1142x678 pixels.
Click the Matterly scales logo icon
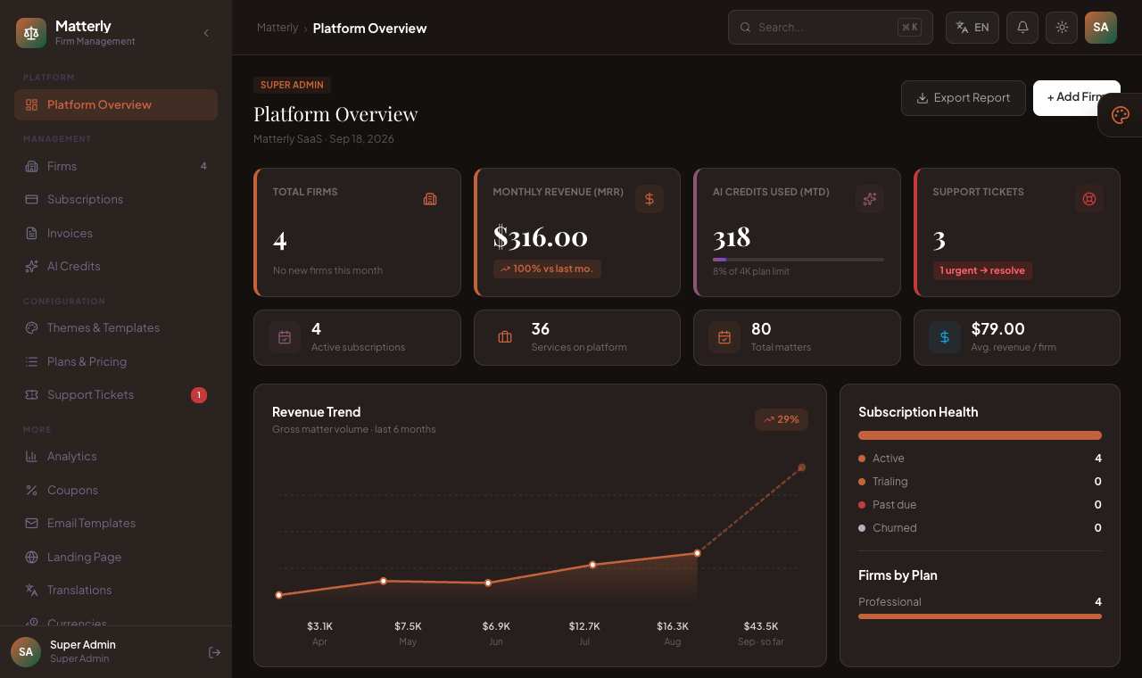tap(31, 33)
